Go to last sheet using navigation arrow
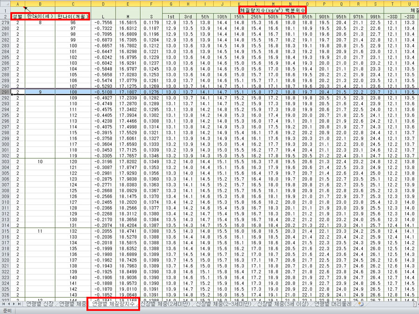The image size is (419, 314). click(x=19, y=304)
